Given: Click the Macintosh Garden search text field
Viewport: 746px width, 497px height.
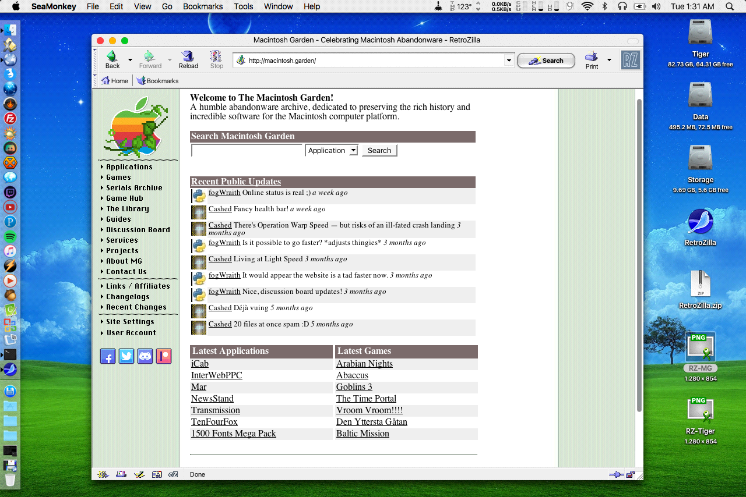Looking at the screenshot, I should 247,150.
